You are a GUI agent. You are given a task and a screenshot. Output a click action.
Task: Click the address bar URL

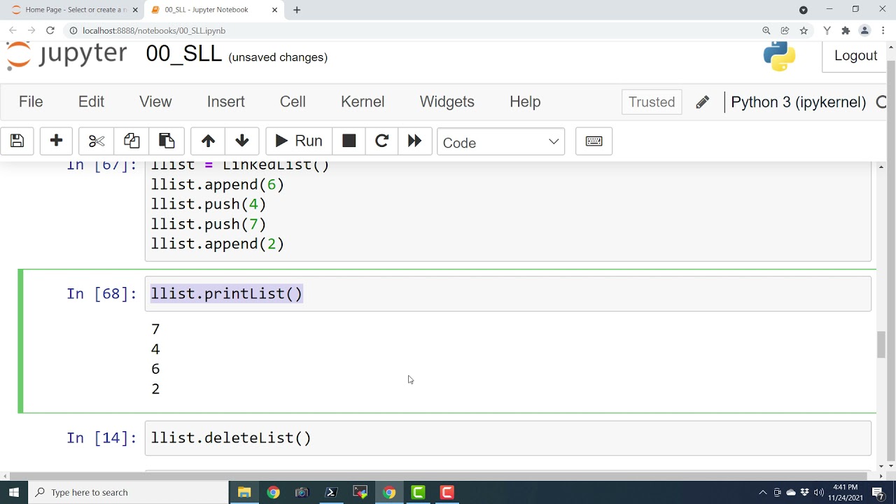pos(154,31)
